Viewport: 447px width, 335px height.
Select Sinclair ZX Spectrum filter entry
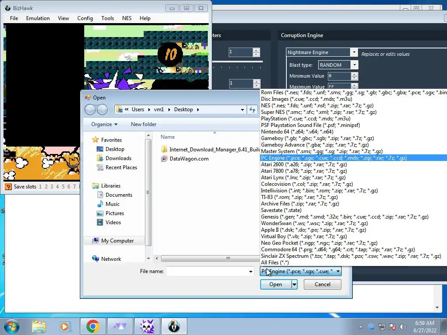pyautogui.click(x=354, y=256)
